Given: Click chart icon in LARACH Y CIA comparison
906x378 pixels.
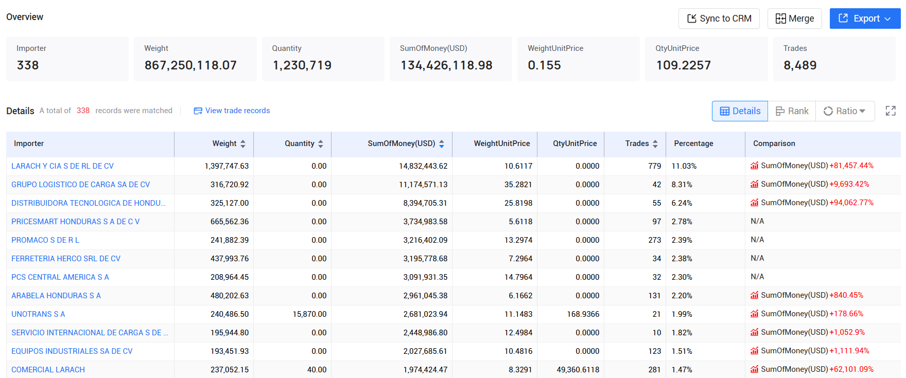Looking at the screenshot, I should 754,166.
